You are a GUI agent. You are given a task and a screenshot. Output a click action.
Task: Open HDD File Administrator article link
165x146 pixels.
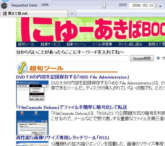[73, 77]
